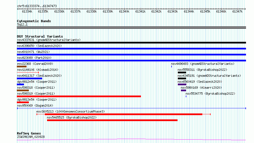The height and width of the screenshot is (143, 254).
Task: Select the nsv4345191 gnomAD variant label
Action: click(x=209, y=76)
